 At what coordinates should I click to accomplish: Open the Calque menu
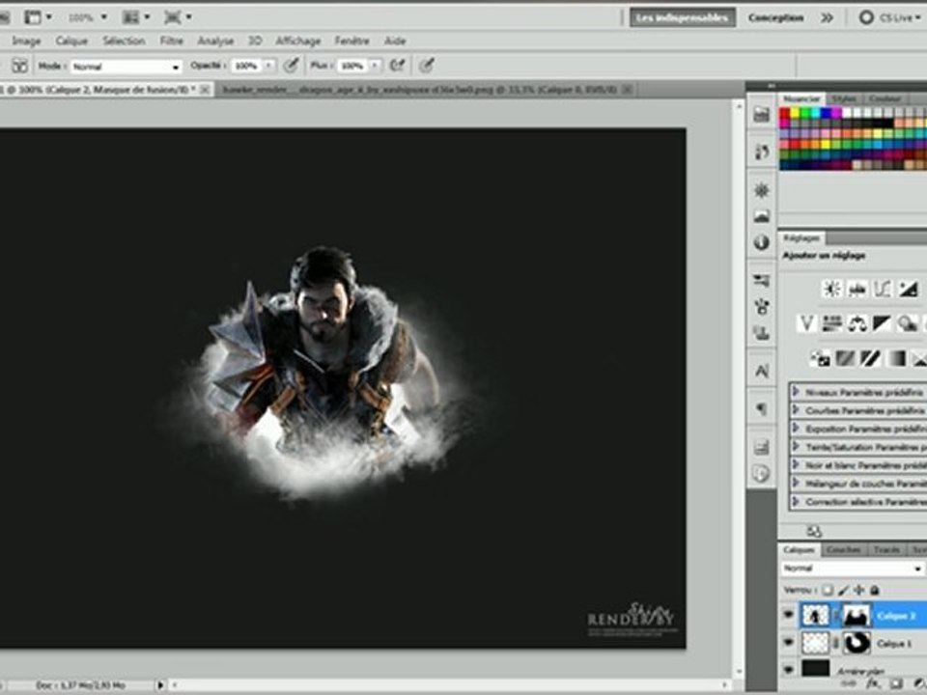(x=71, y=41)
